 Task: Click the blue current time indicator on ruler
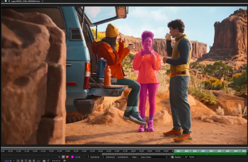pos(207,151)
